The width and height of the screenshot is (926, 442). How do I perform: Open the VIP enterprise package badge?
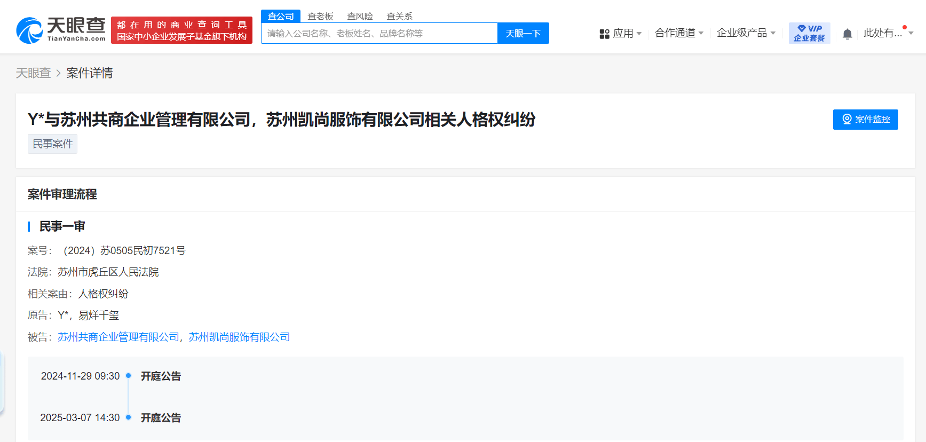(809, 33)
